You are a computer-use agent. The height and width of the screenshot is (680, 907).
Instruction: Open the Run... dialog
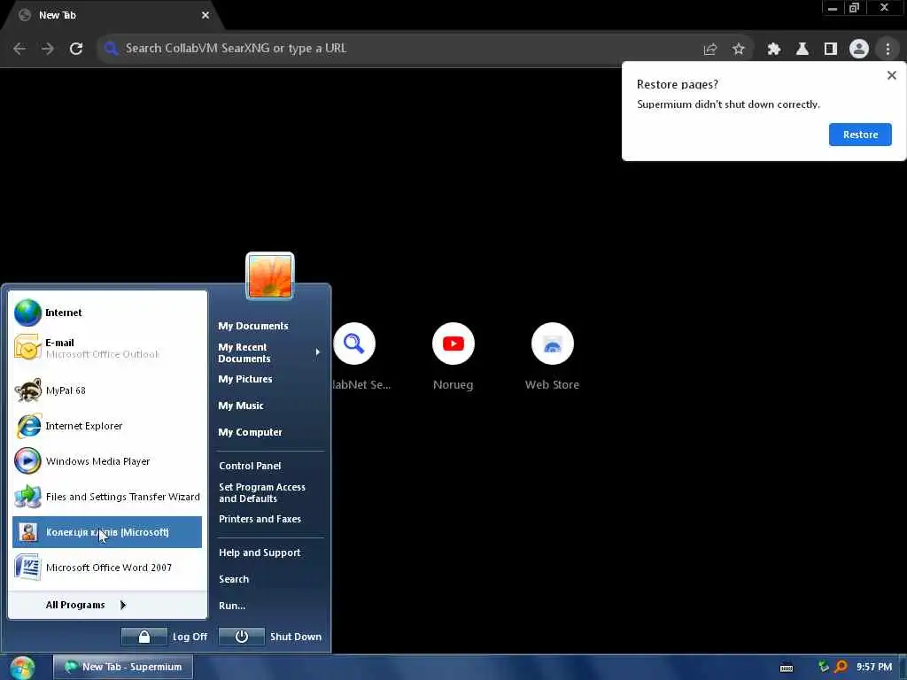click(x=232, y=606)
